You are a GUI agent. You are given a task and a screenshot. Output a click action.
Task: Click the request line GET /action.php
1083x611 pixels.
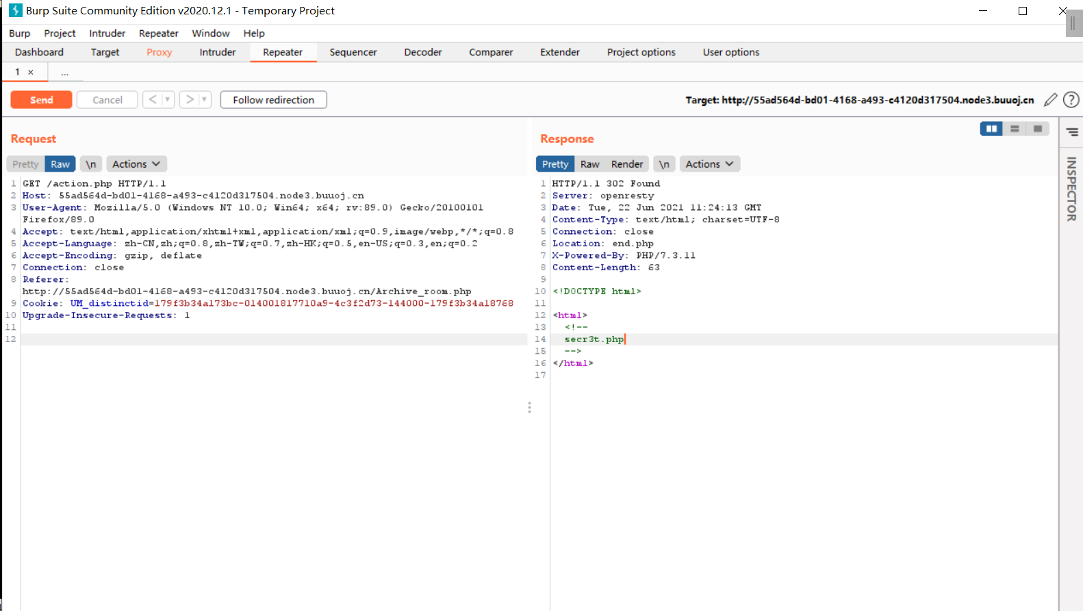coord(94,183)
